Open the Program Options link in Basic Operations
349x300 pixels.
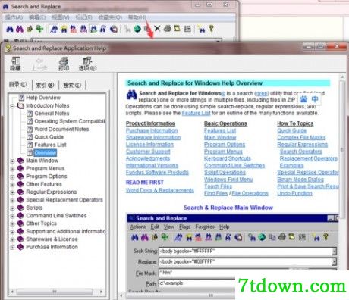[225, 145]
